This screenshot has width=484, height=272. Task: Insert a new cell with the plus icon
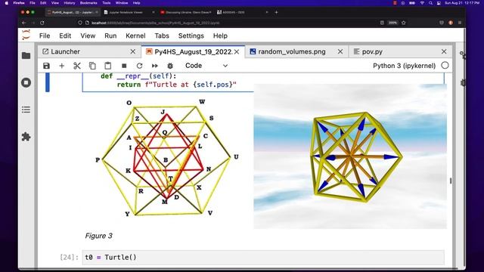(62, 66)
